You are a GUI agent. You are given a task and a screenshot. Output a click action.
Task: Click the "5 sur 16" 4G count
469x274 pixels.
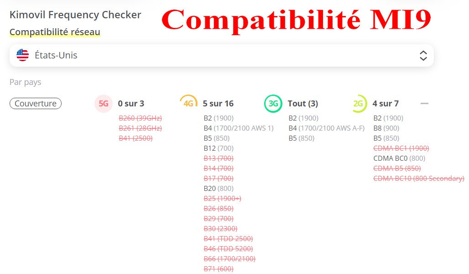[x=218, y=104]
